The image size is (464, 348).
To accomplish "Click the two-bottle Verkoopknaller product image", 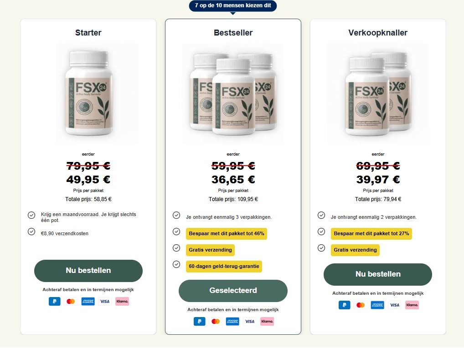I will [378, 93].
